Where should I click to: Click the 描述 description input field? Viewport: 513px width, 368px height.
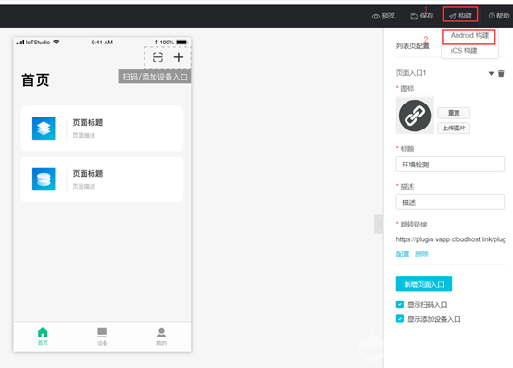tap(450, 202)
